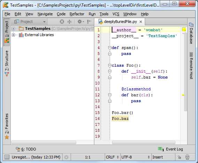This screenshot has width=198, height=163.
Task: Open the Event Log panel
Action: tap(171, 149)
